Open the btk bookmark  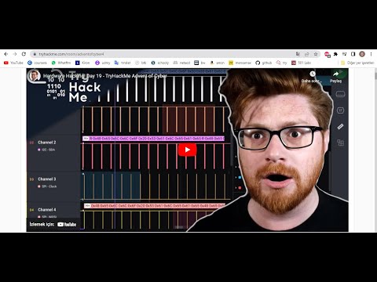pos(141,63)
